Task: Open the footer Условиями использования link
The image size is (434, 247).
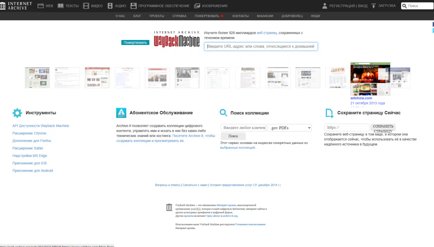Action: [250, 225]
